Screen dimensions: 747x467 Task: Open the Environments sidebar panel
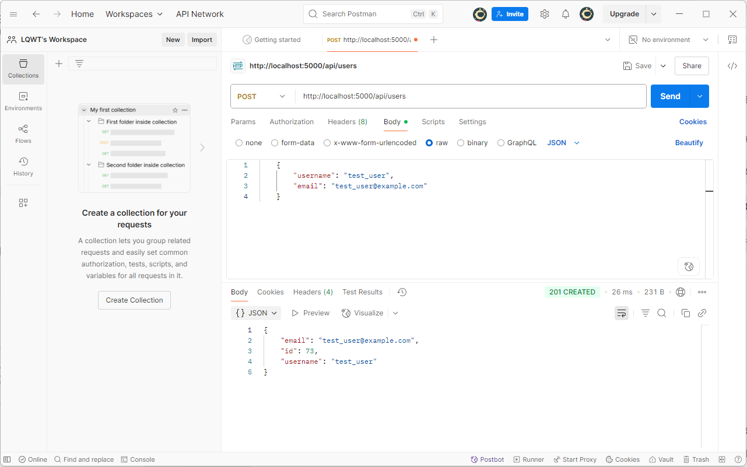click(23, 101)
